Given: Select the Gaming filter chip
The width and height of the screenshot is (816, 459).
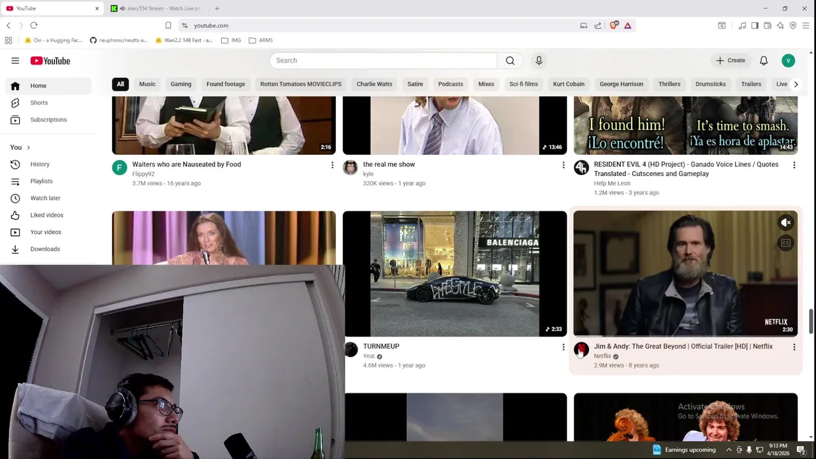Looking at the screenshot, I should point(180,84).
